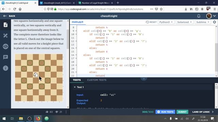Viewport: 218px width, 122px height.
Task: Fold the else block at line 16
Action: pos(76,55)
